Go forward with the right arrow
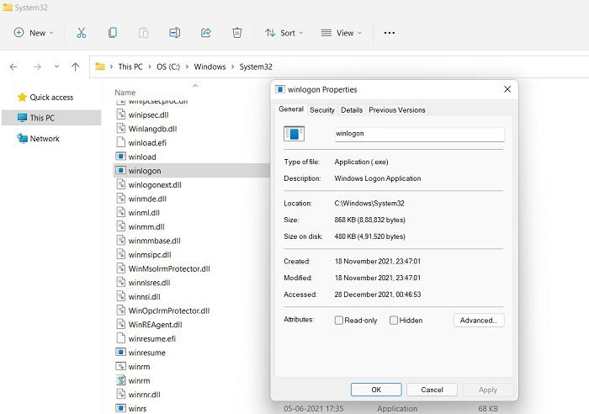This screenshot has width=589, height=414. [37, 66]
